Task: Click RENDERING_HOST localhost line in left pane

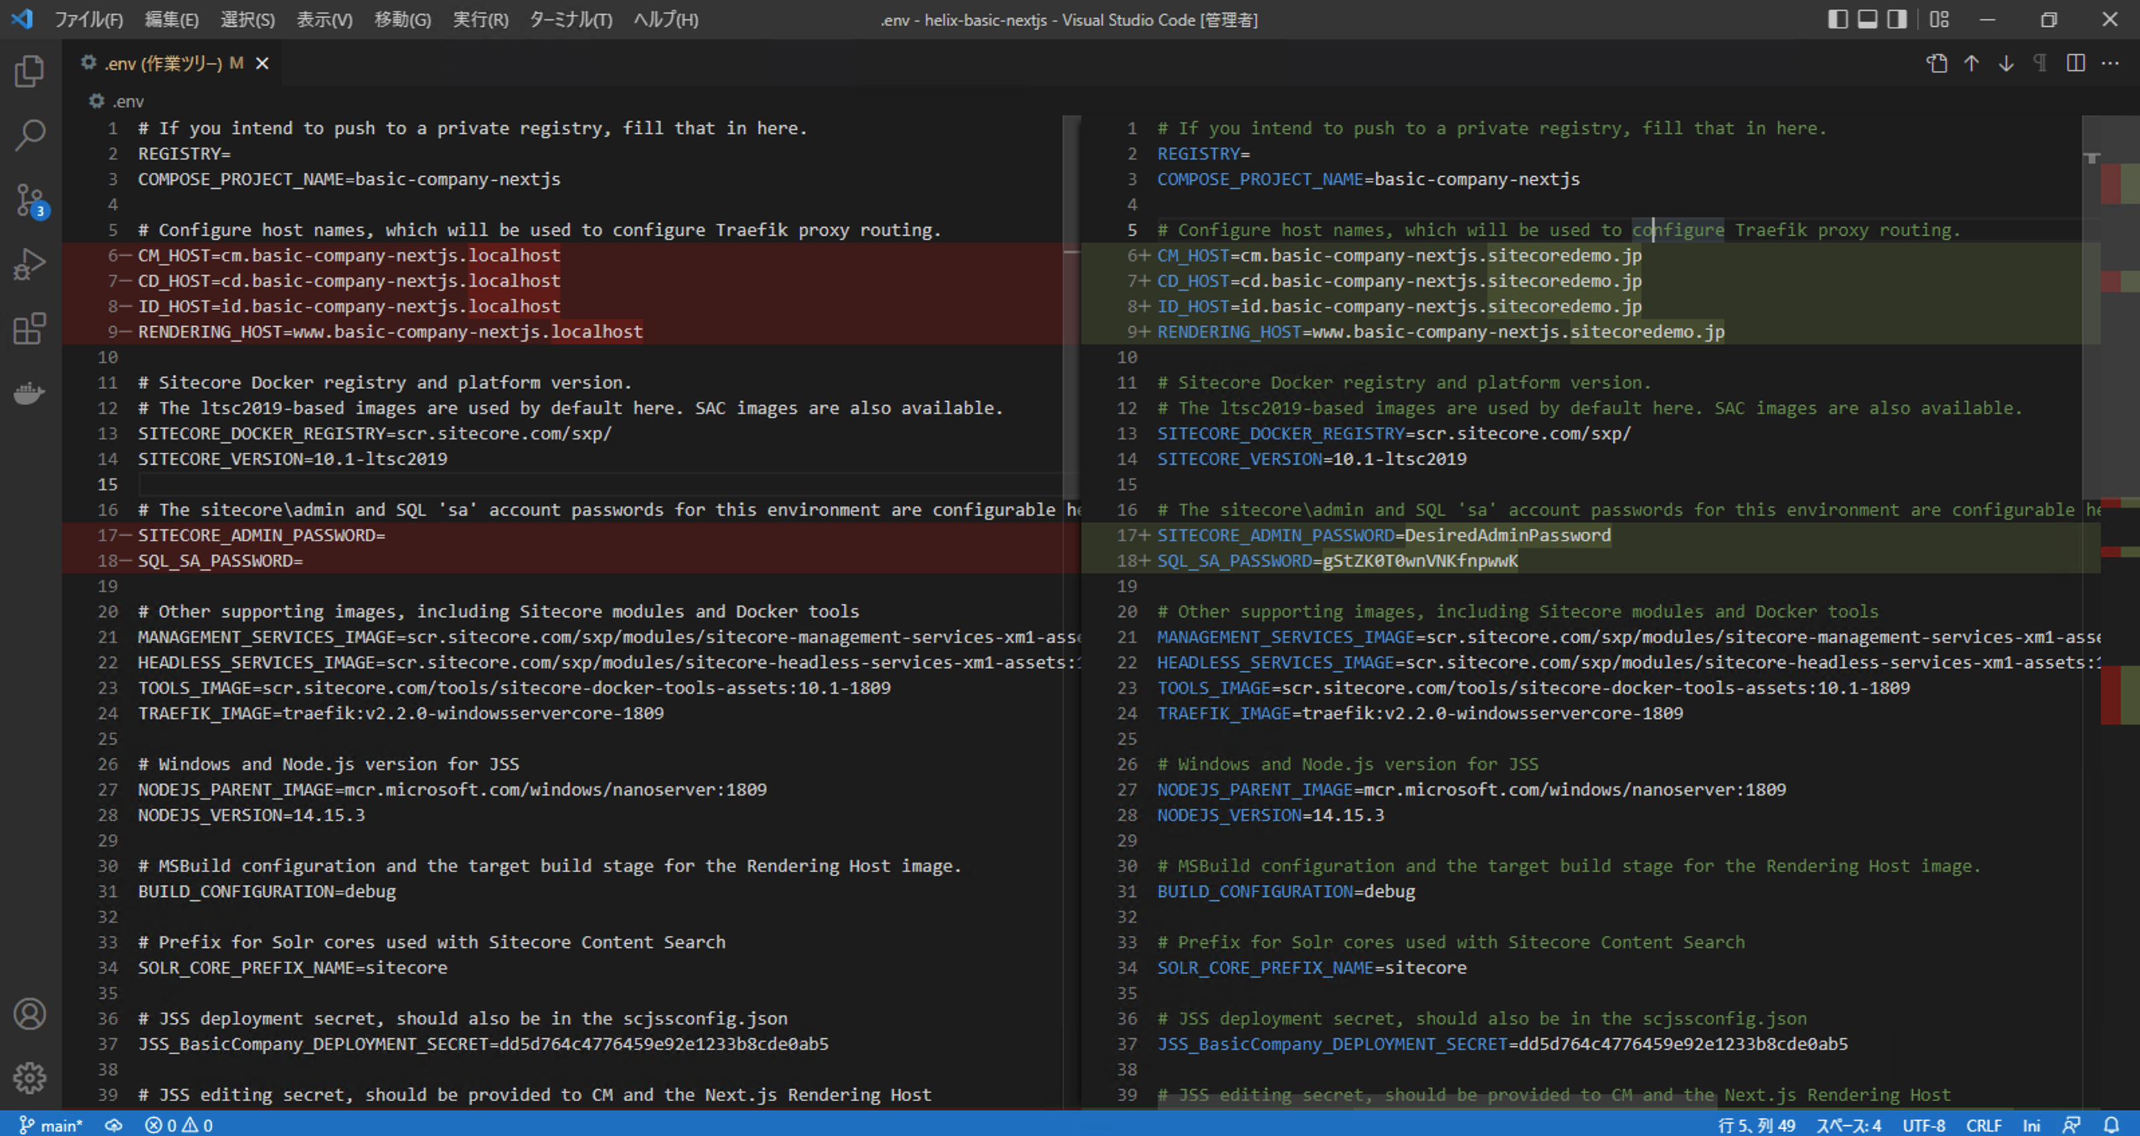Action: (x=391, y=332)
